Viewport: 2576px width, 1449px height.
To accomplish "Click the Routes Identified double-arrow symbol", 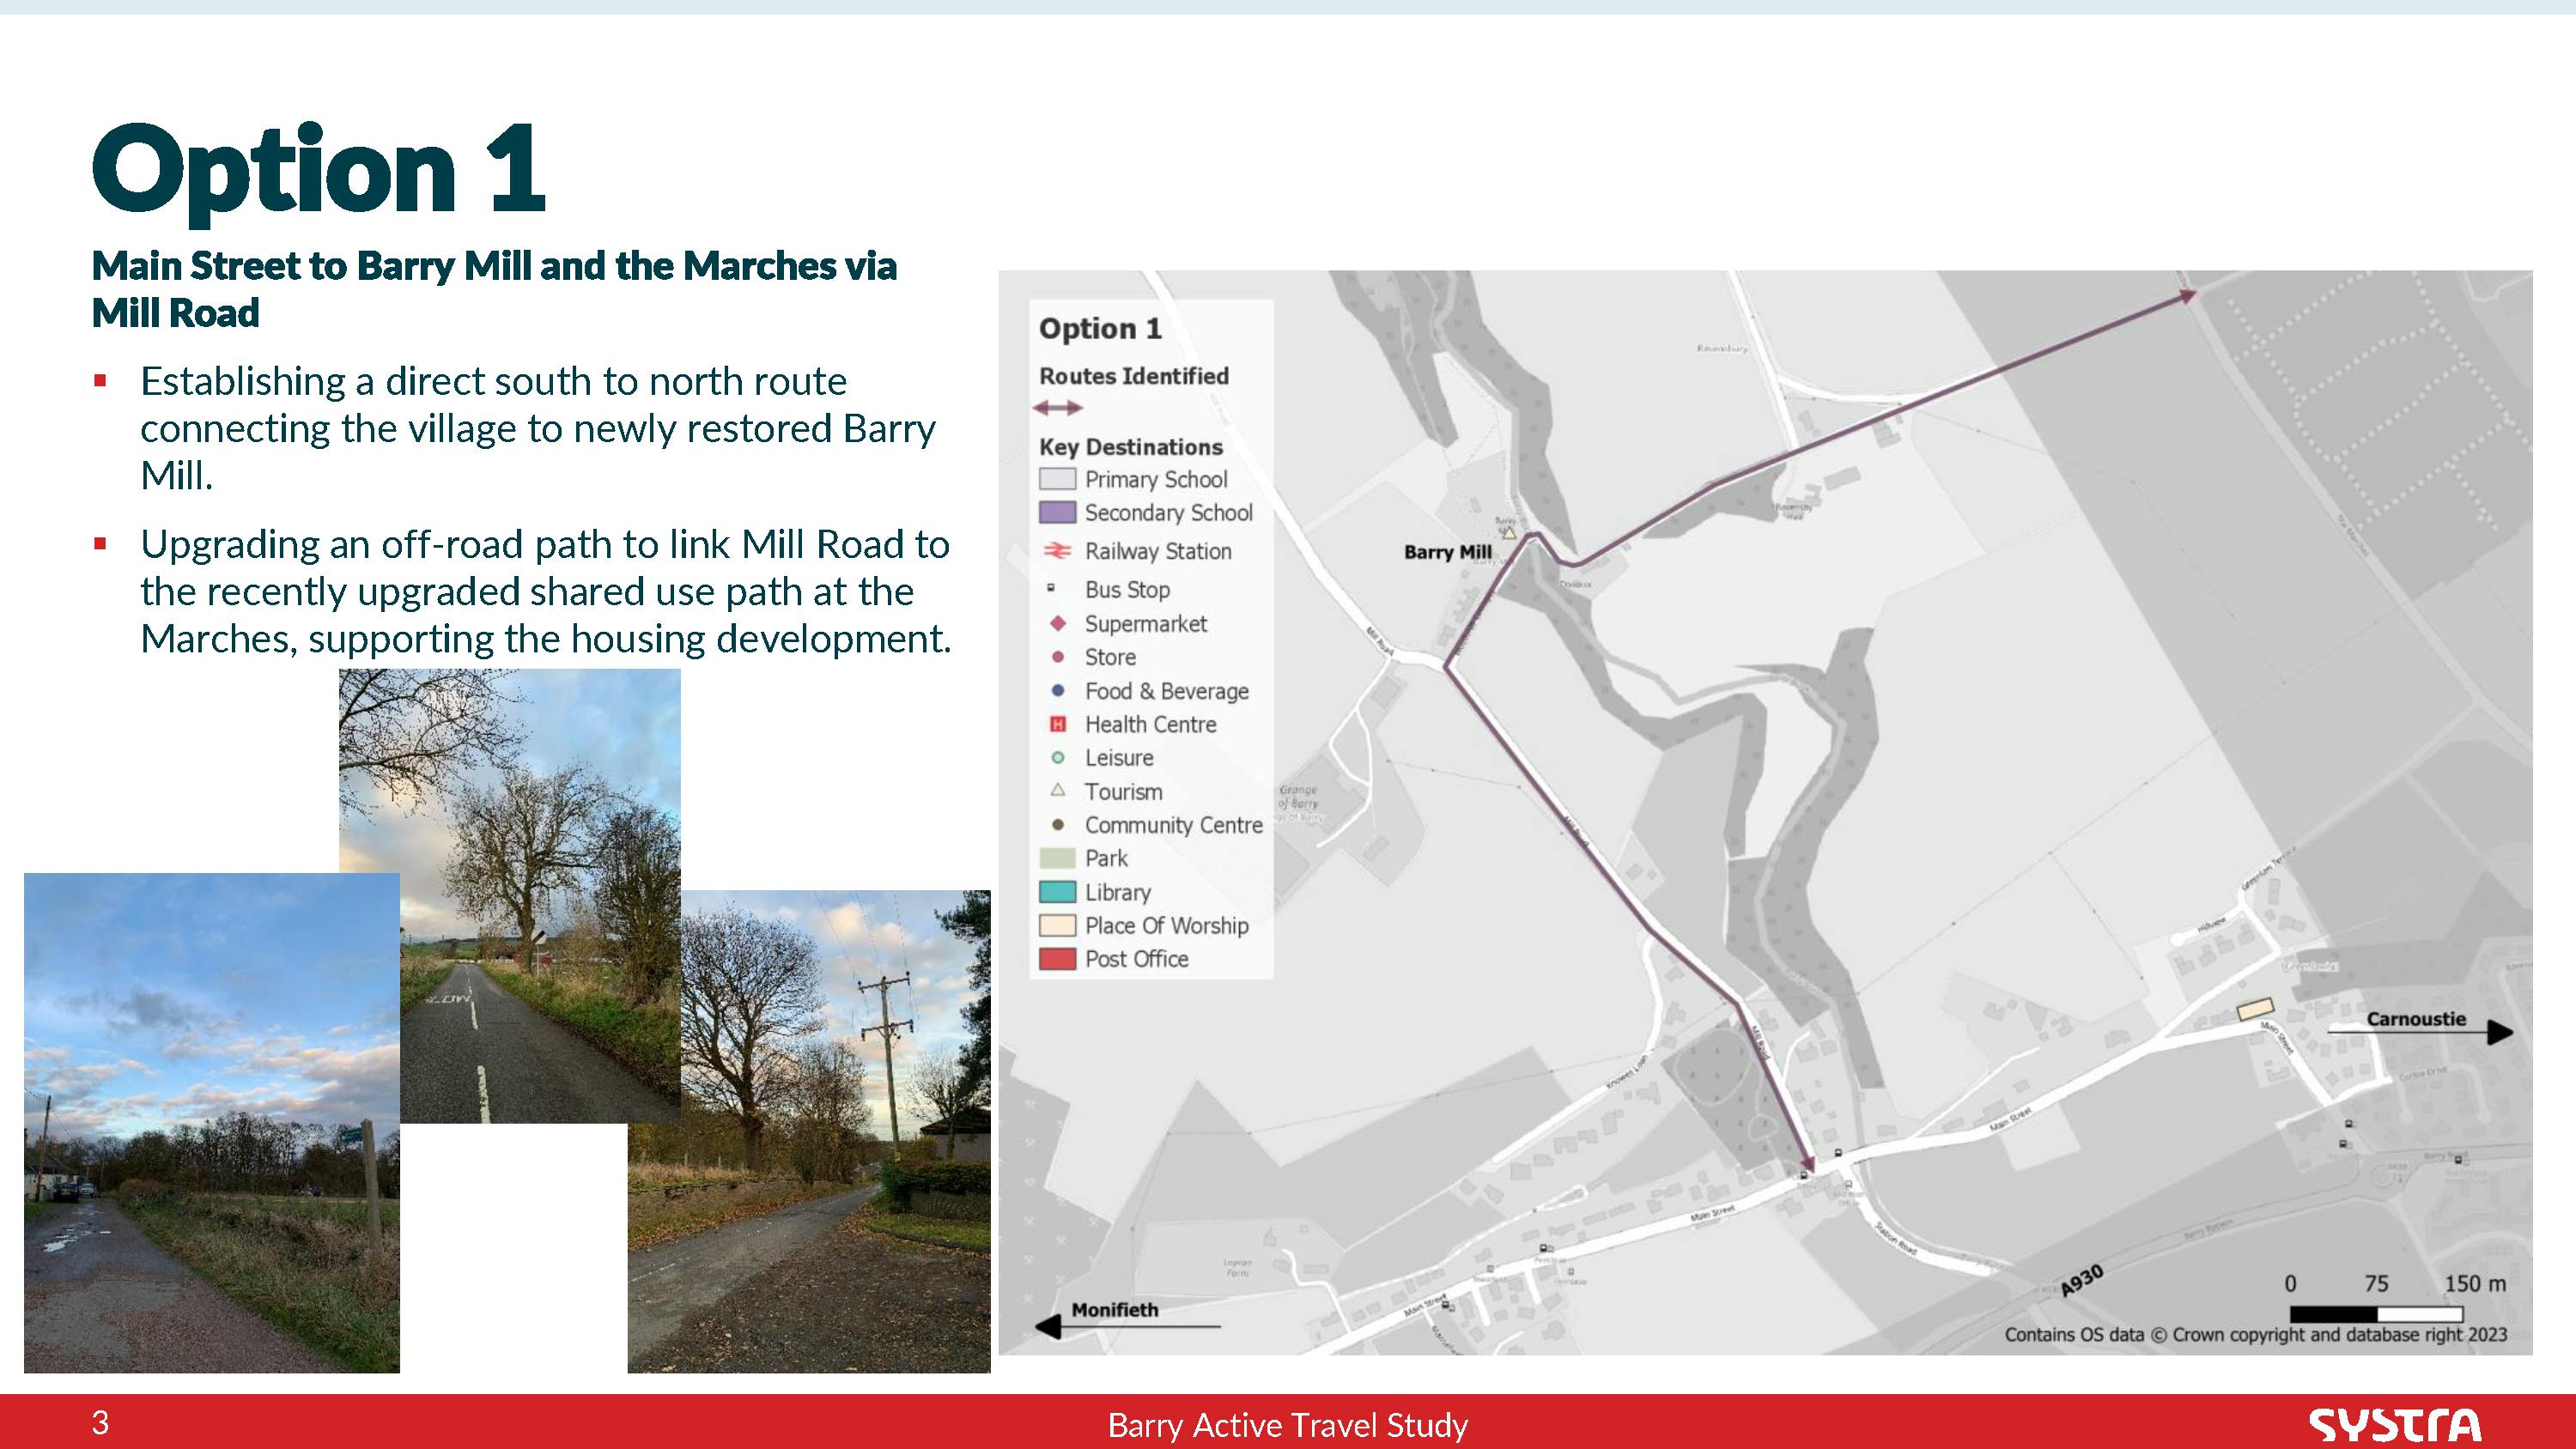I will 1057,408.
